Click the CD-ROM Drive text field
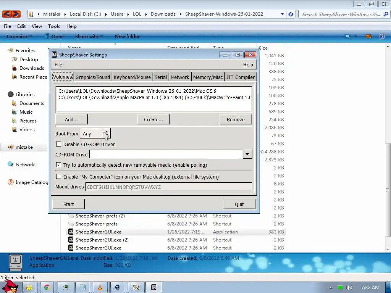391x293 pixels. coord(166,154)
